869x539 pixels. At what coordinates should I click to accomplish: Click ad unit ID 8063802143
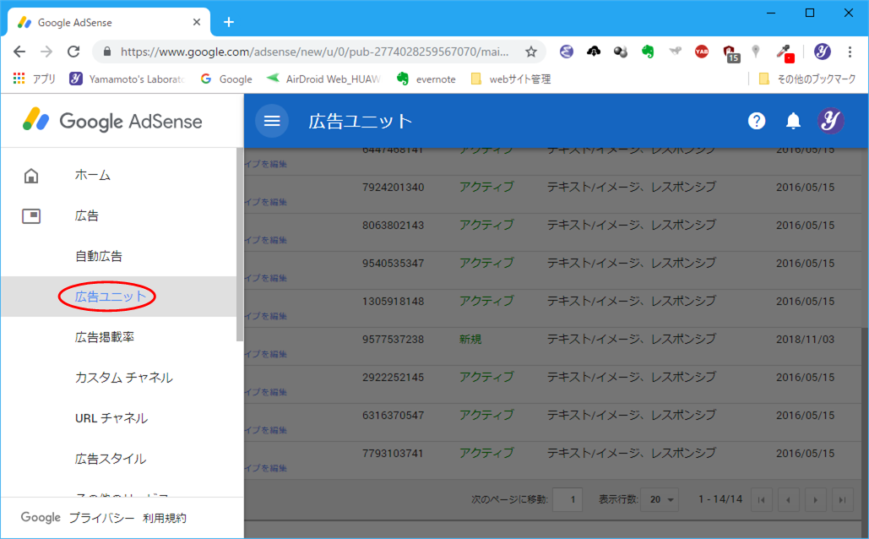(393, 226)
